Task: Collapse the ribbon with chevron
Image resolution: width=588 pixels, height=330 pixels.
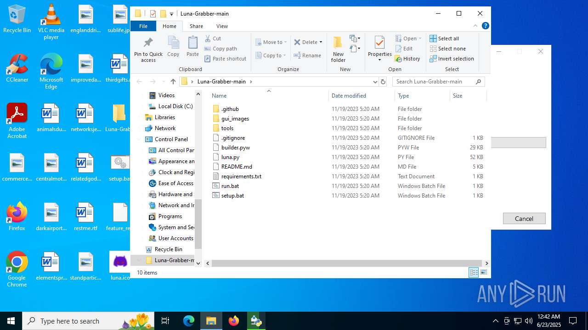Action: [x=475, y=26]
